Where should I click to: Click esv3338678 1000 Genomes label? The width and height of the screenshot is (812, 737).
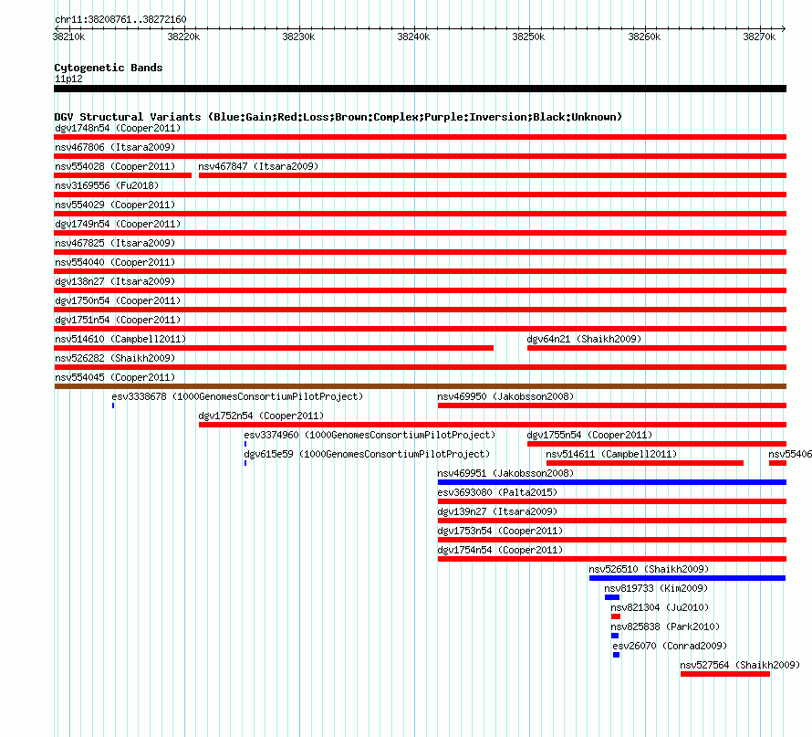pyautogui.click(x=238, y=396)
